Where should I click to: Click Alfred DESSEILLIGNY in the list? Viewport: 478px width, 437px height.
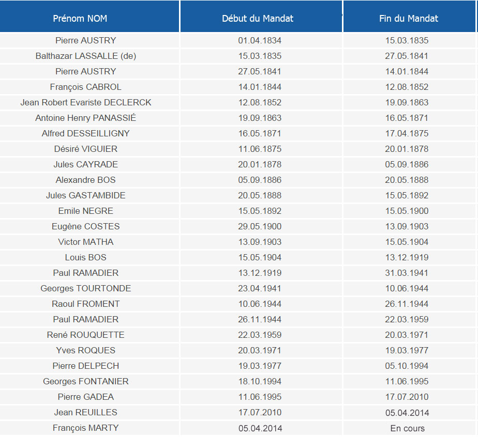[86, 133]
